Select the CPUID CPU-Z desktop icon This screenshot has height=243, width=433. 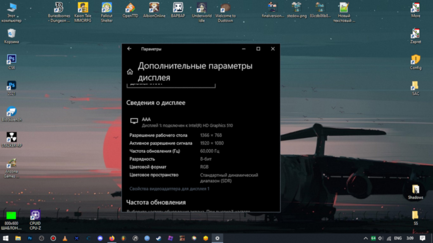(x=35, y=220)
